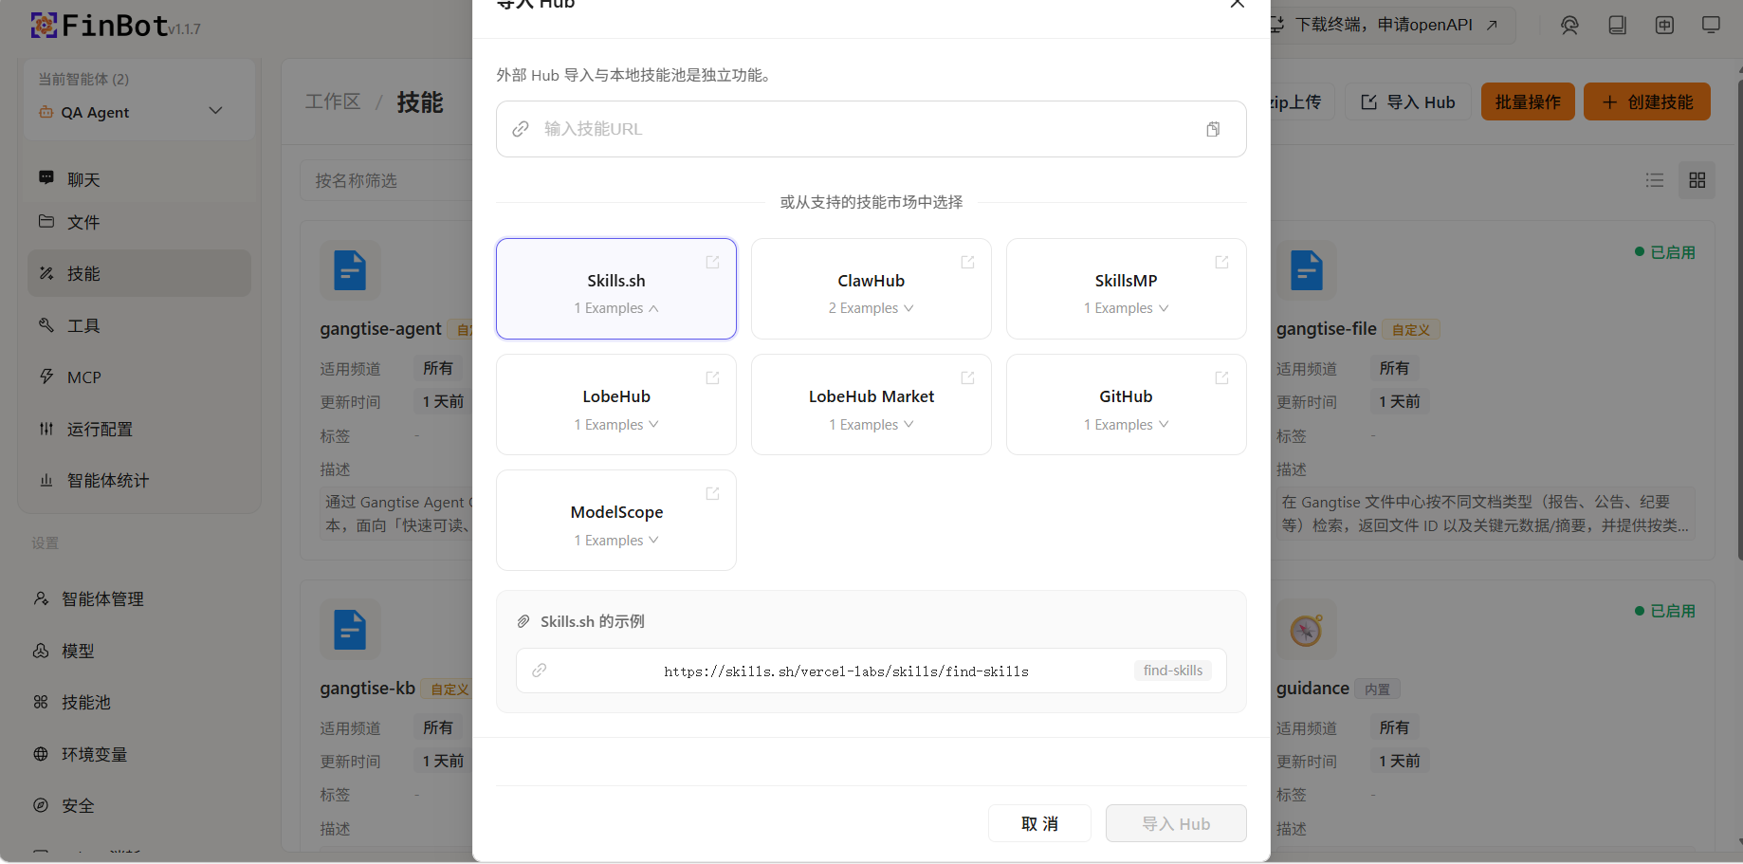Open the book documentation icon in header
Screen dimensions: 1743x864
click(1617, 26)
